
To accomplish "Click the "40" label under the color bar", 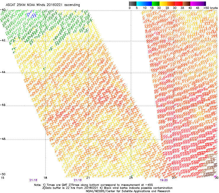I will tap(190, 8).
